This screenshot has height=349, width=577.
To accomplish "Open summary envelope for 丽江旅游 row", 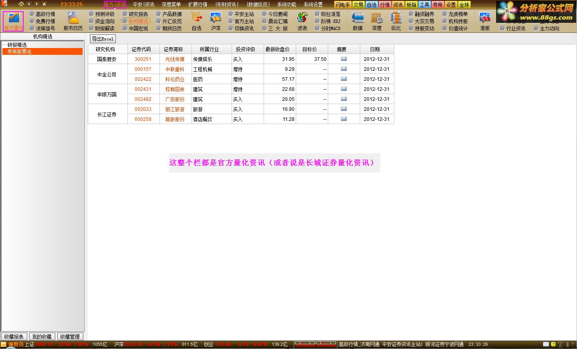I will click(x=343, y=109).
